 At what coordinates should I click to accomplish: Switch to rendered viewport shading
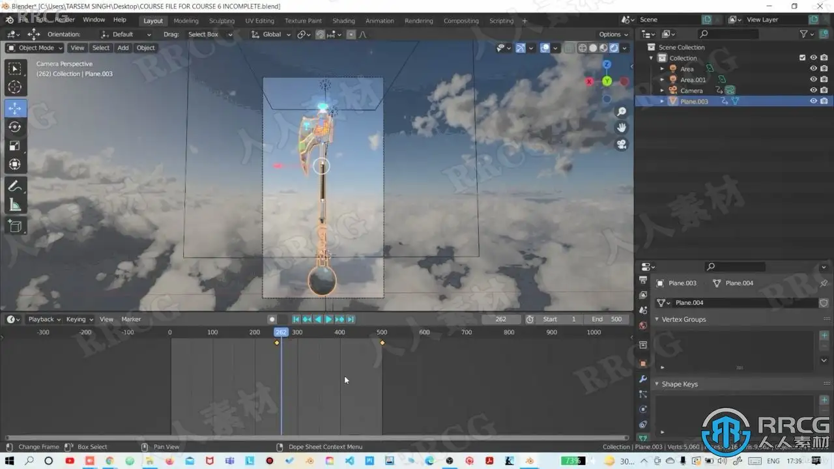click(x=614, y=48)
